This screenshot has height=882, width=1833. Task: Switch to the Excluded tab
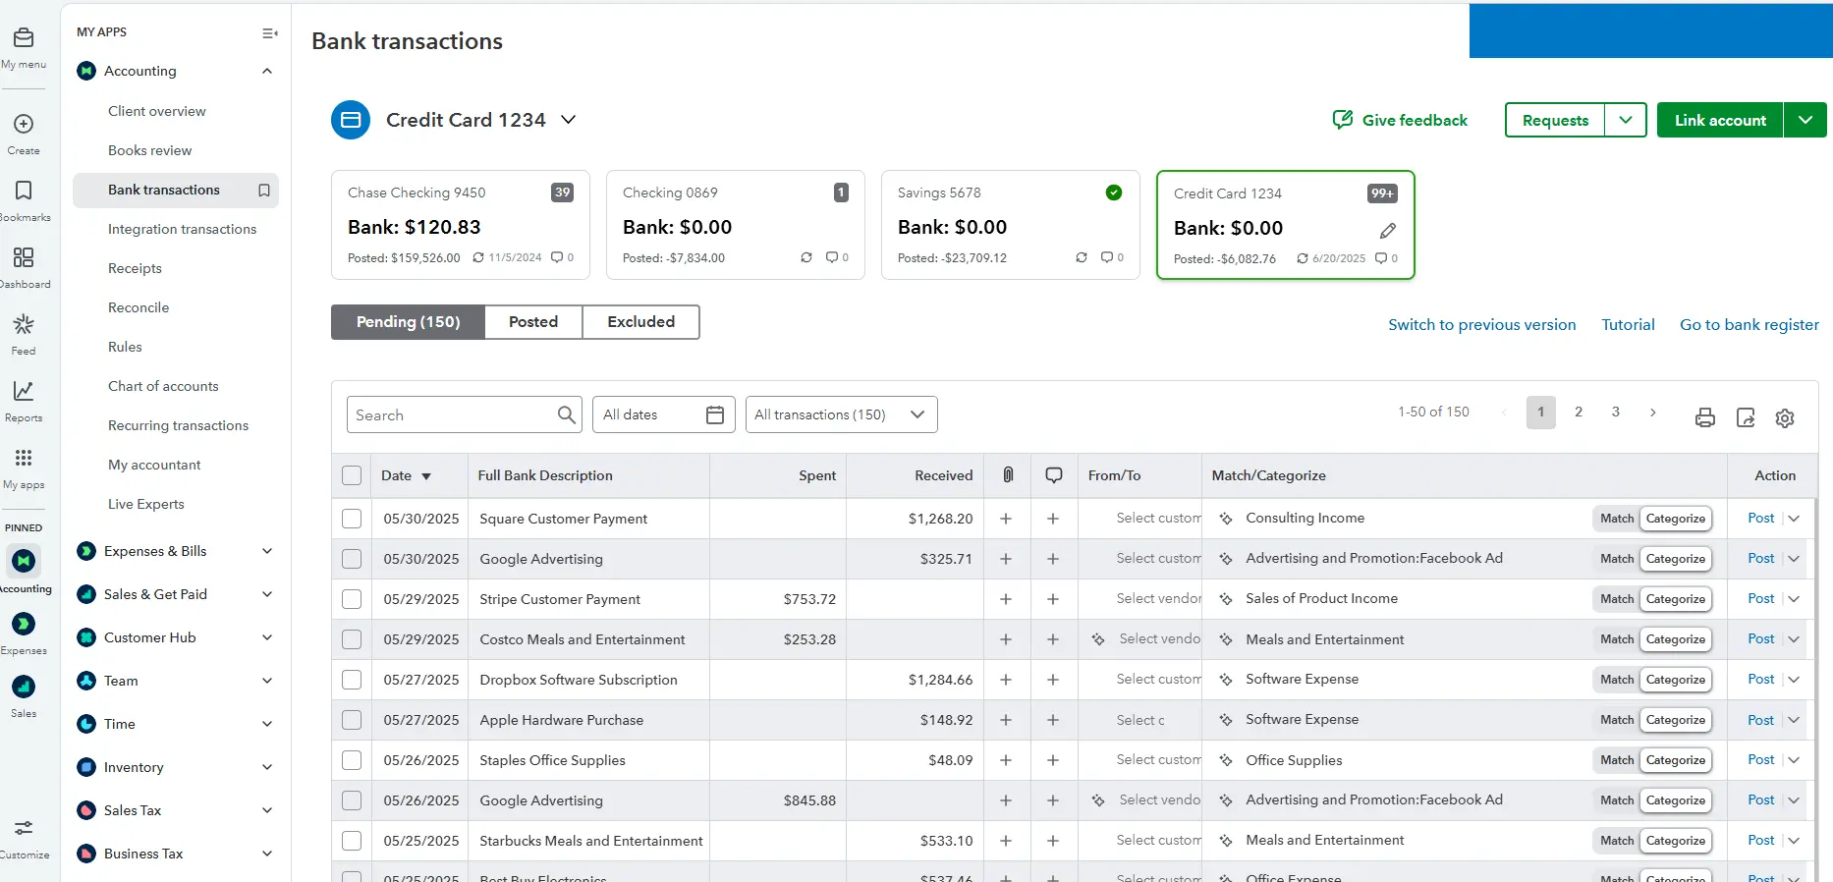(640, 322)
